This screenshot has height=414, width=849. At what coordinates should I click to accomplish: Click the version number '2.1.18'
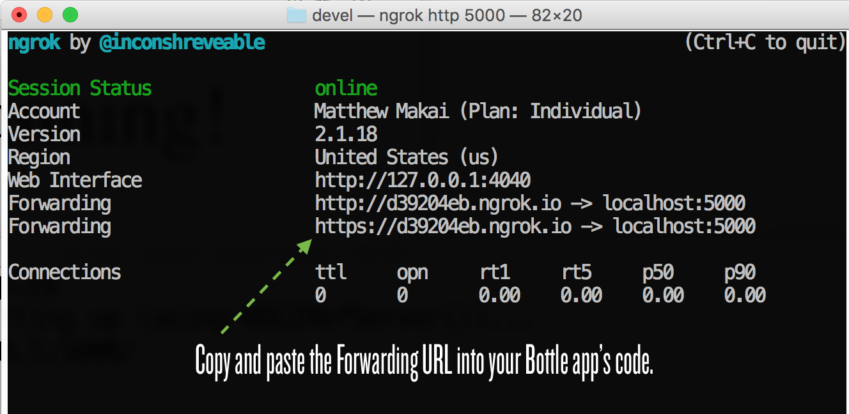[346, 134]
